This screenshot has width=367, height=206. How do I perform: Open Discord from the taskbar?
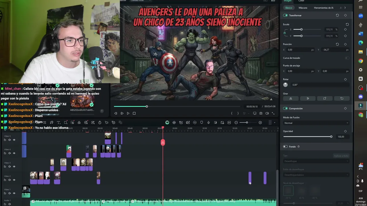[361, 97]
